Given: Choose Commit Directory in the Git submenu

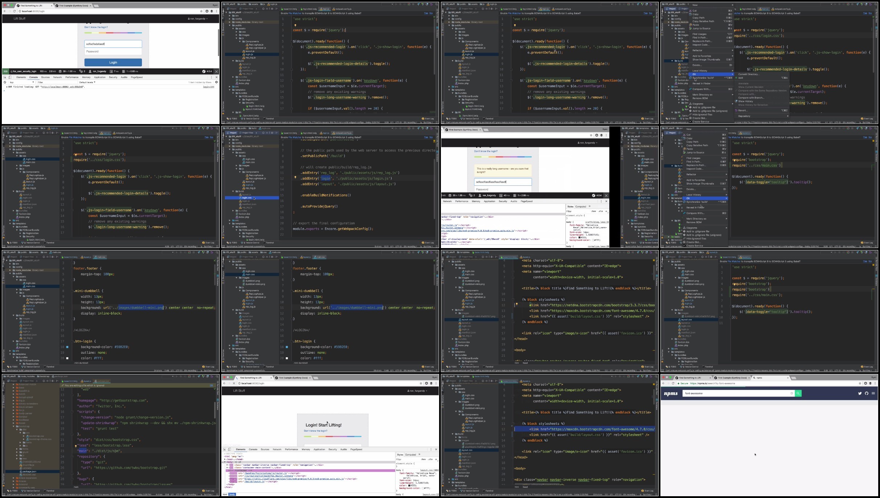Looking at the screenshot, I should click(x=749, y=74).
